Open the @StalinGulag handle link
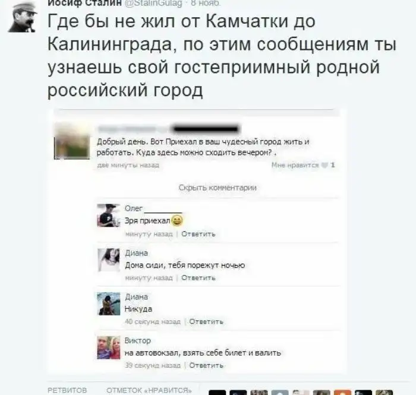416x395 pixels. (153, 3)
